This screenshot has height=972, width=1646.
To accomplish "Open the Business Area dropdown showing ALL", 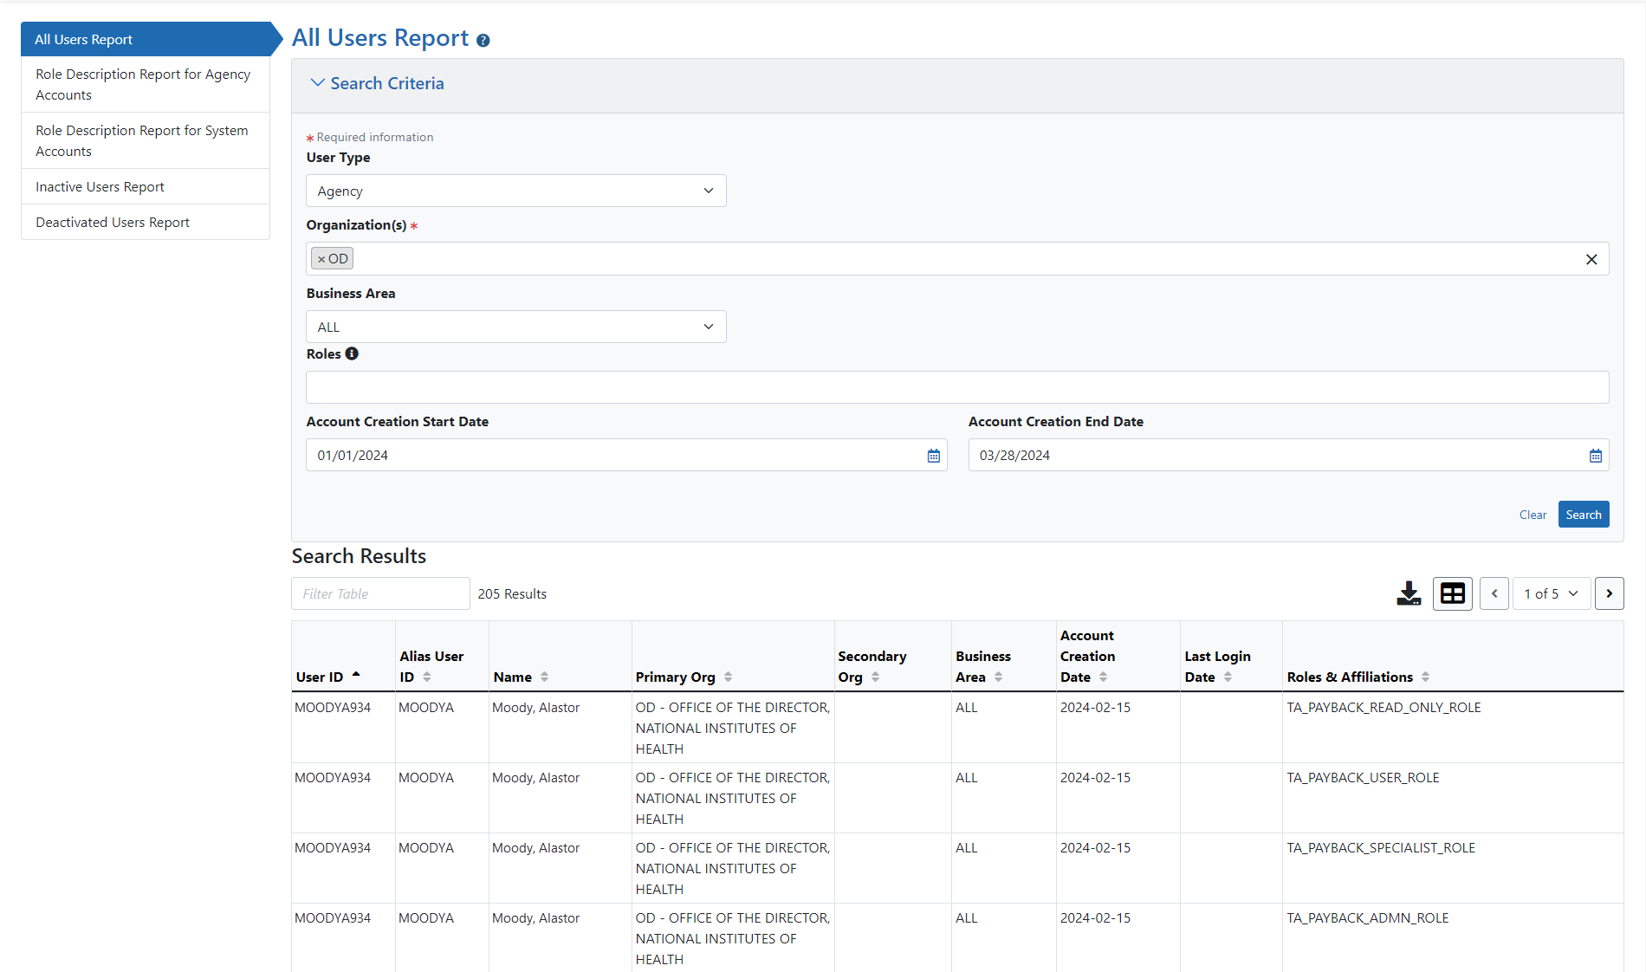I will tap(515, 327).
